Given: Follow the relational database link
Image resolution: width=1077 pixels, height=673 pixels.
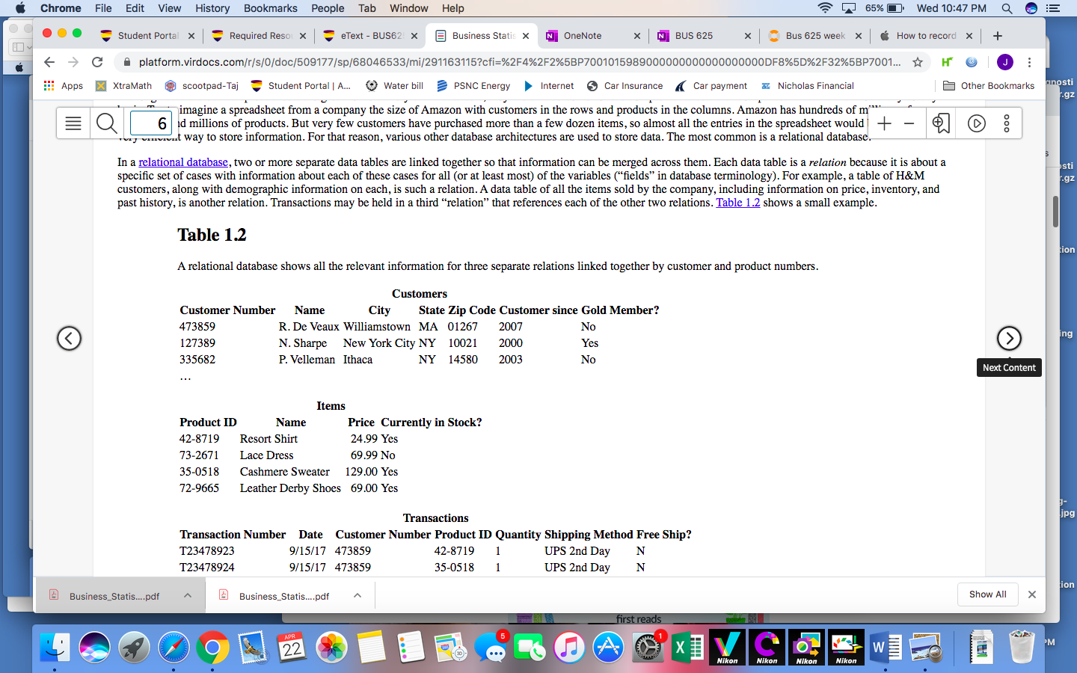Looking at the screenshot, I should (x=183, y=162).
